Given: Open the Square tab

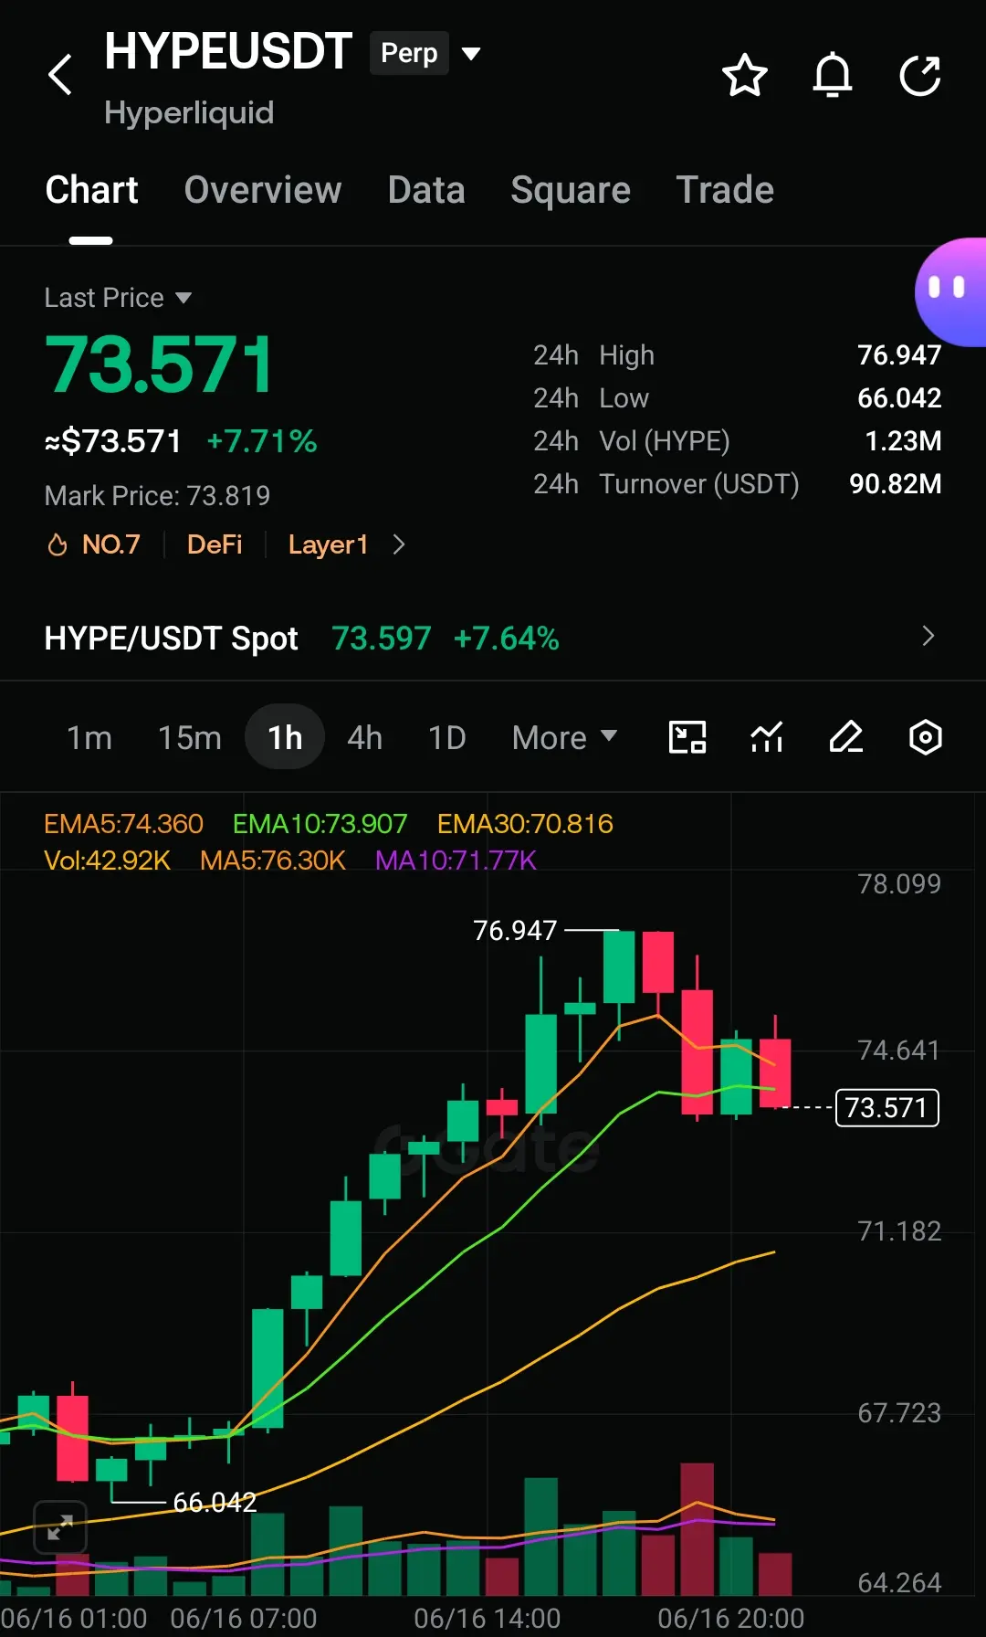Looking at the screenshot, I should point(571,190).
